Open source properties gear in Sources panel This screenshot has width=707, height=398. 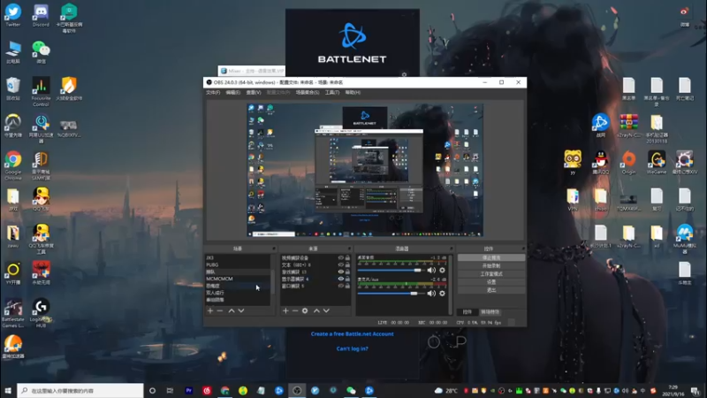[305, 310]
